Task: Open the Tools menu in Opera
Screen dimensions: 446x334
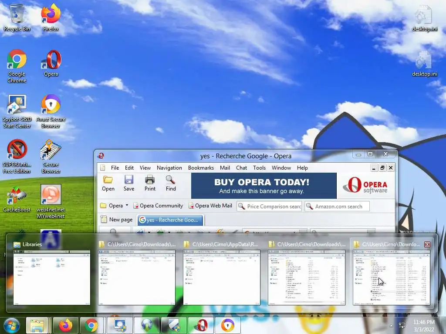Action: [x=260, y=168]
